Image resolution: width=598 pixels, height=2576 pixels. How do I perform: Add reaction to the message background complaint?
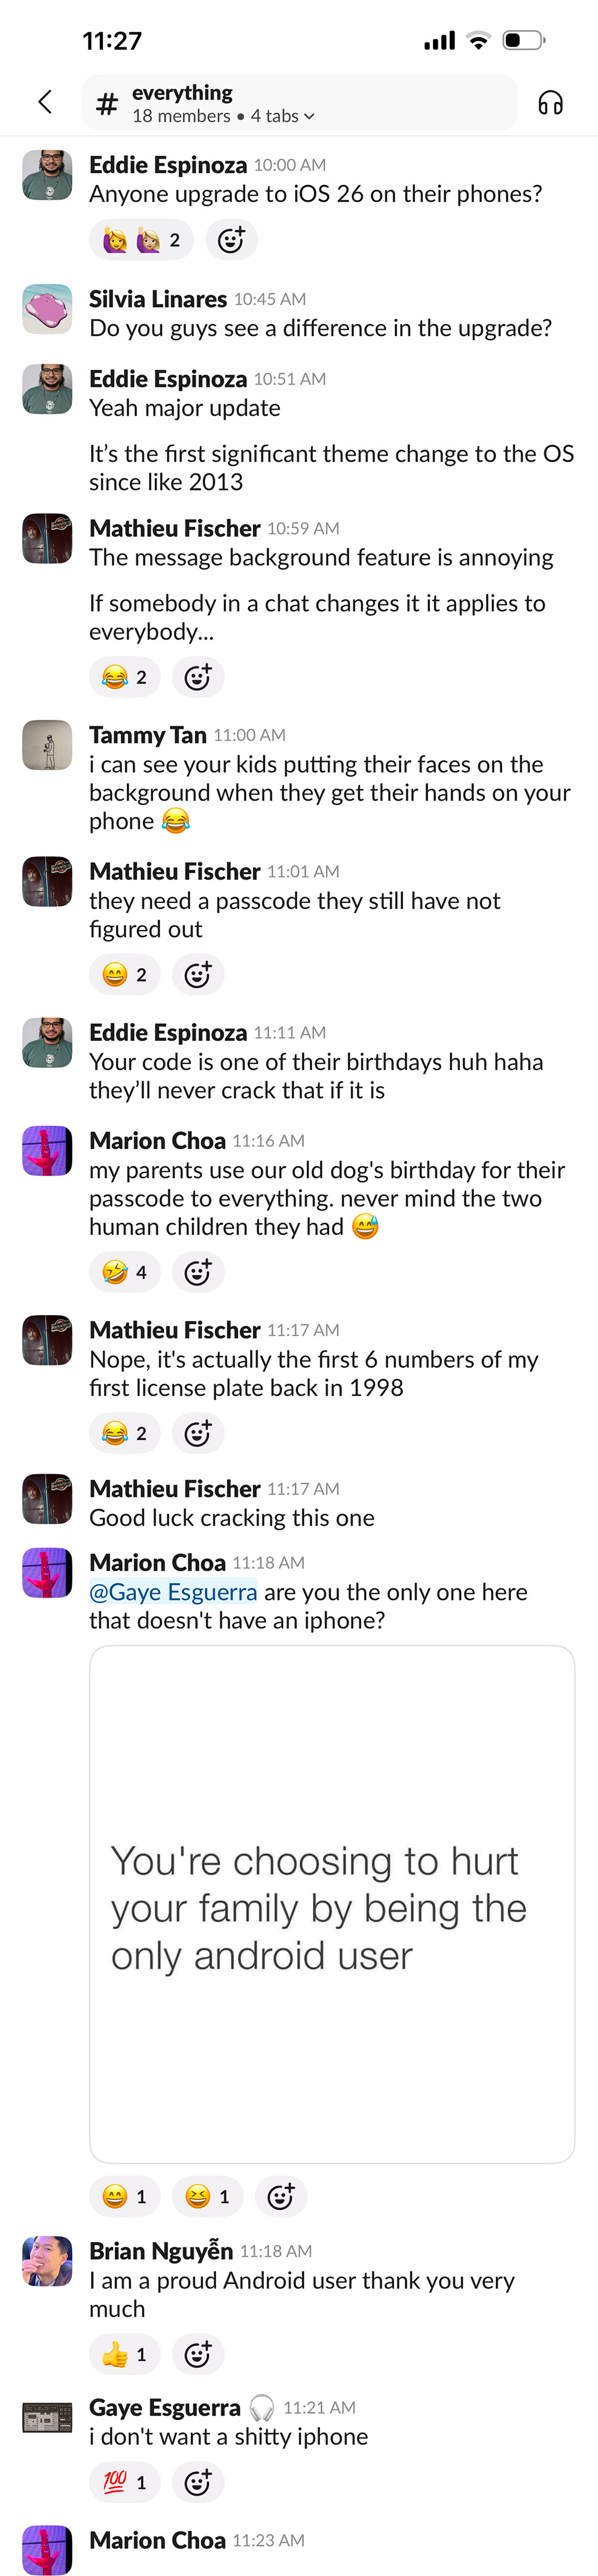click(x=198, y=677)
